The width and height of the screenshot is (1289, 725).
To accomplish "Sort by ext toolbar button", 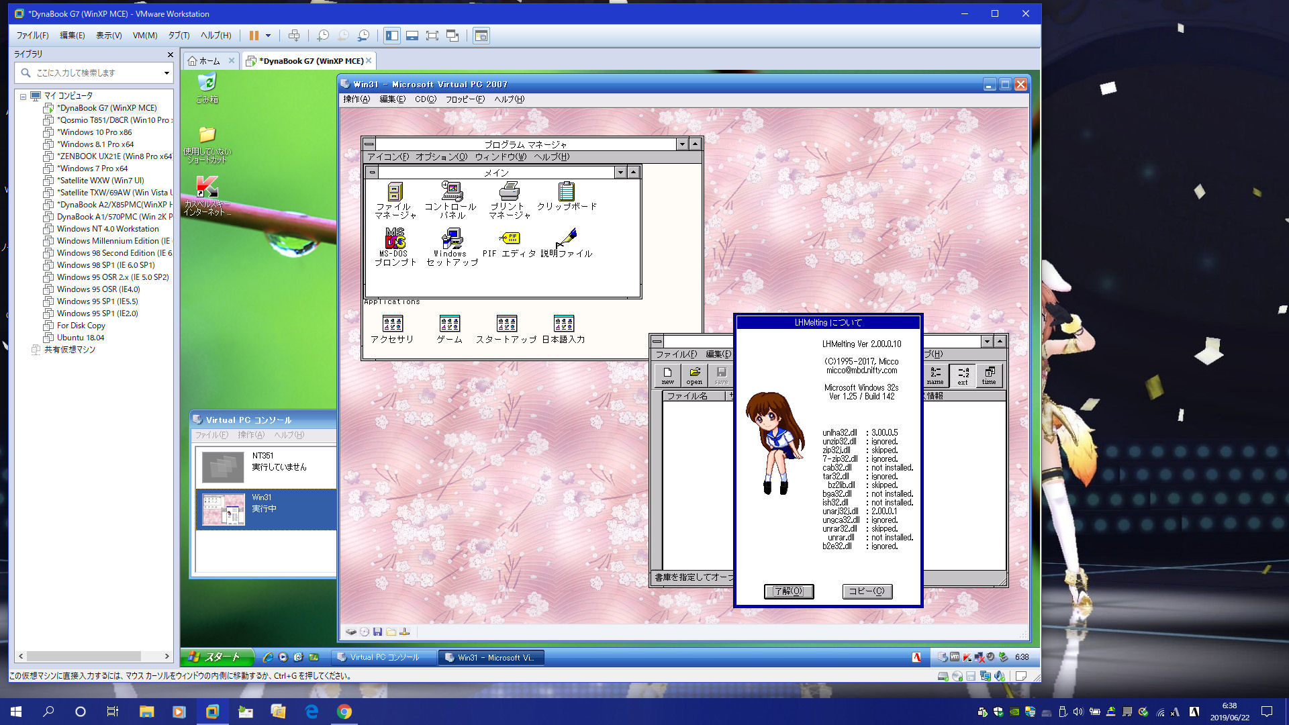I will click(963, 375).
